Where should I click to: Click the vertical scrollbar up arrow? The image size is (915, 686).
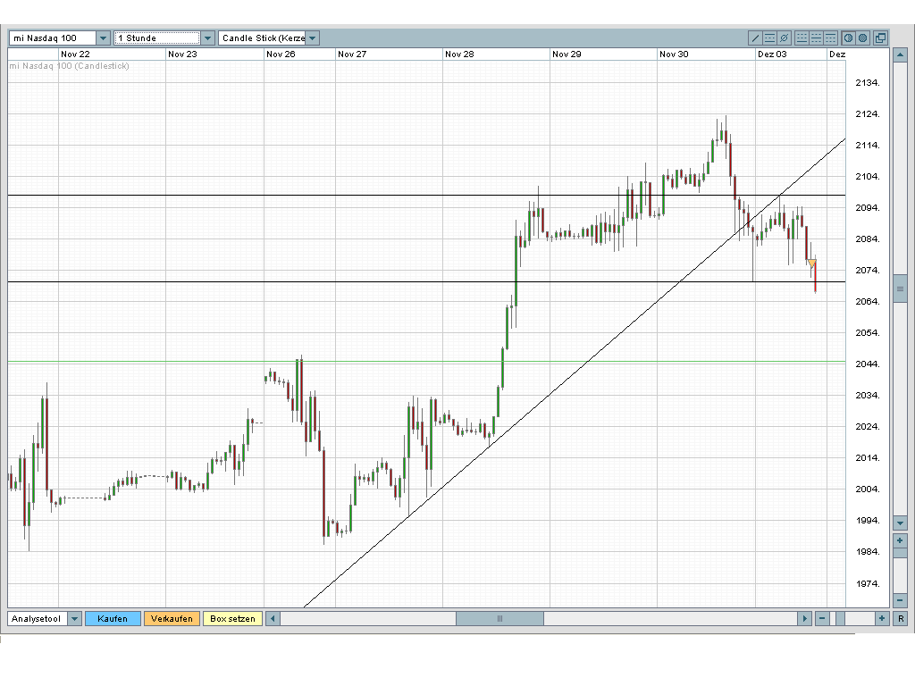(x=900, y=55)
